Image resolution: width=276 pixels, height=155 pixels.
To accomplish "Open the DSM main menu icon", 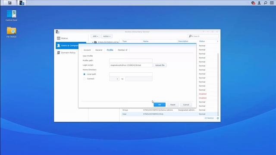I will coord(9,3).
